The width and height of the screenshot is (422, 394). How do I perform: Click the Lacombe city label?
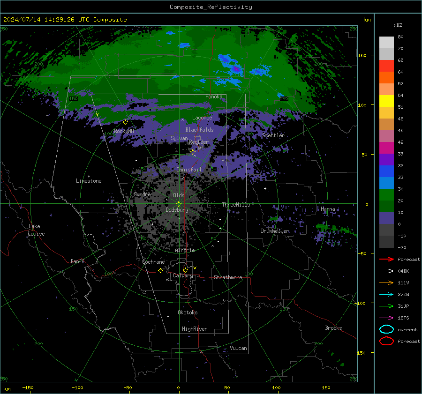tap(202, 118)
